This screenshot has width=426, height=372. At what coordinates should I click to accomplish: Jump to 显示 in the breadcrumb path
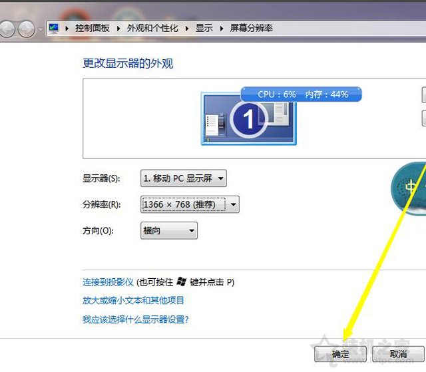click(204, 29)
